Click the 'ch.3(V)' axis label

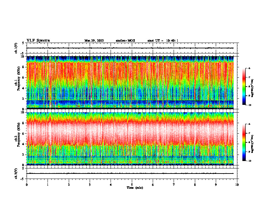(x=16, y=174)
